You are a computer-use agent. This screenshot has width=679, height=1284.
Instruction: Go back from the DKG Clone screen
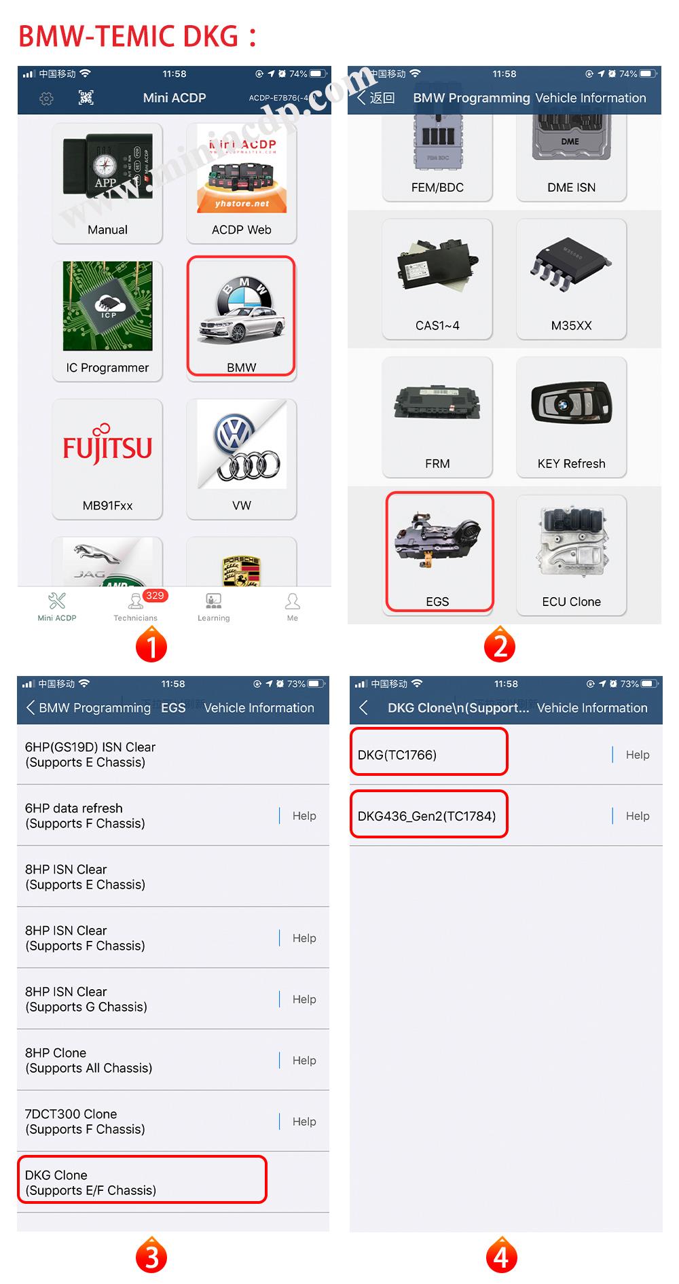[x=364, y=708]
